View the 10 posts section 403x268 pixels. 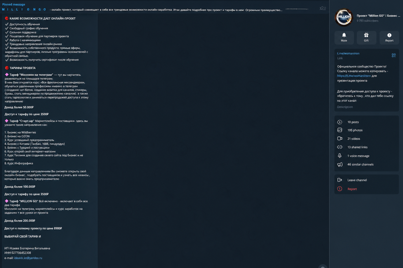[367, 122]
